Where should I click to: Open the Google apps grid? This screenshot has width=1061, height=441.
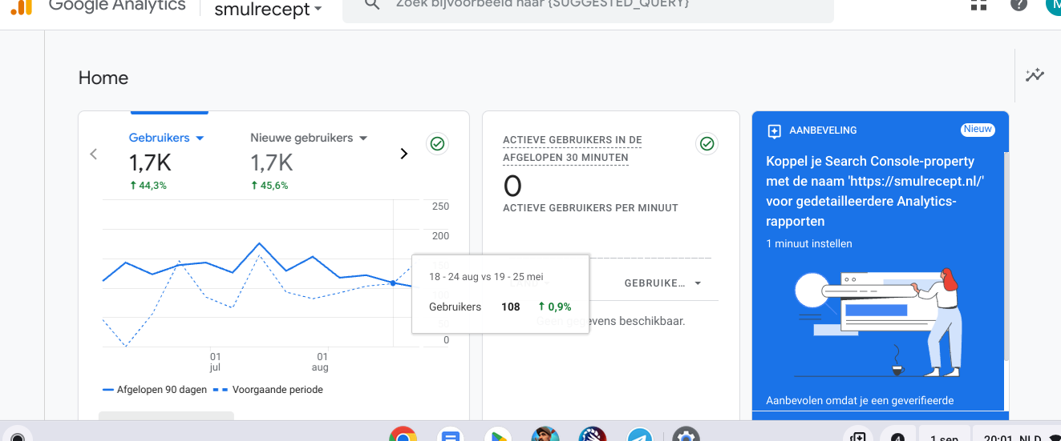coord(978,4)
